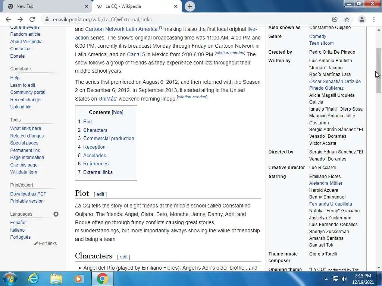Open What links here tool

point(26,128)
